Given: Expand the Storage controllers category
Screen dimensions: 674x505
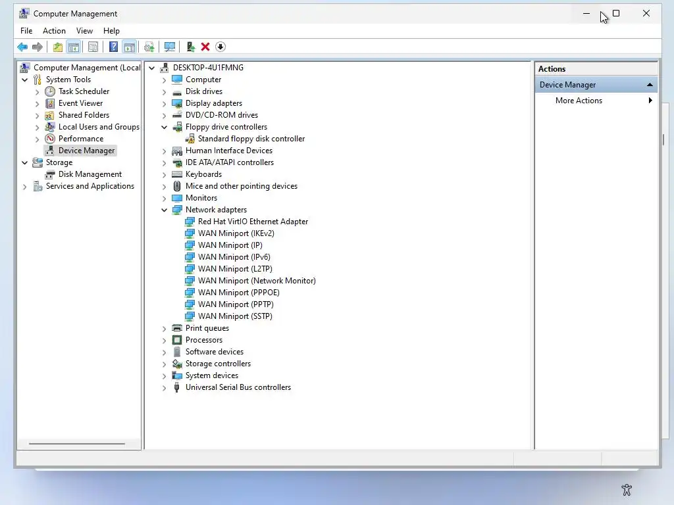Looking at the screenshot, I should 164,364.
